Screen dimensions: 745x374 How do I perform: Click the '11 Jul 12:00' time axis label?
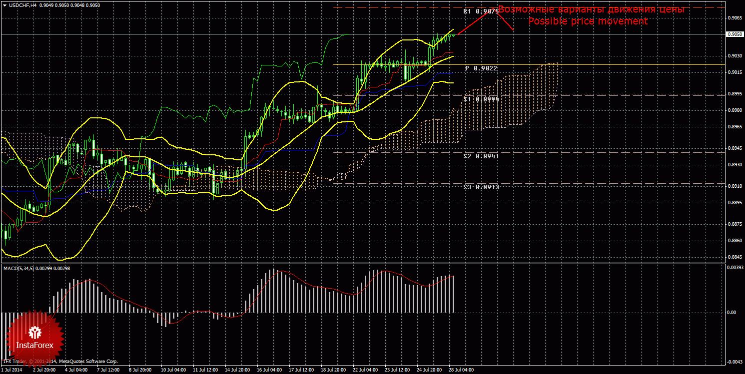[204, 371]
